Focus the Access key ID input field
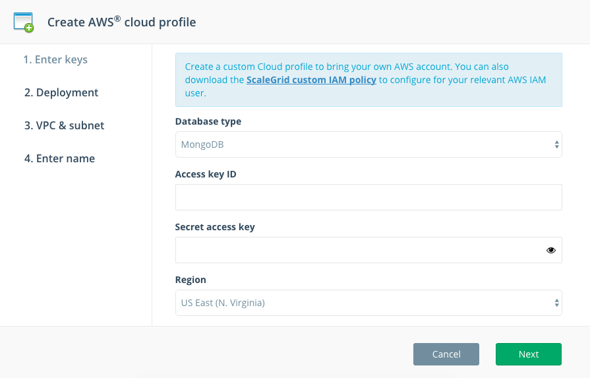 [369, 197]
